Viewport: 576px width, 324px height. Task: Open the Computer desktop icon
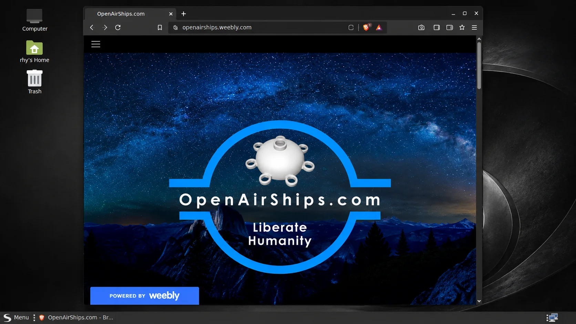click(34, 21)
